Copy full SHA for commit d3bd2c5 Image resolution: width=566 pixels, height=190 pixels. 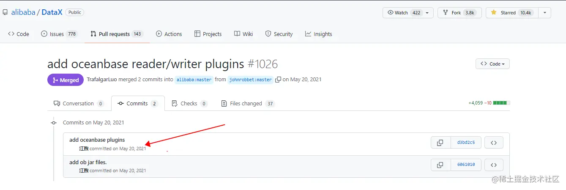441,143
